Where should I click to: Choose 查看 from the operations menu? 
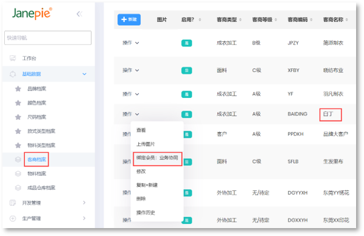pyautogui.click(x=141, y=130)
